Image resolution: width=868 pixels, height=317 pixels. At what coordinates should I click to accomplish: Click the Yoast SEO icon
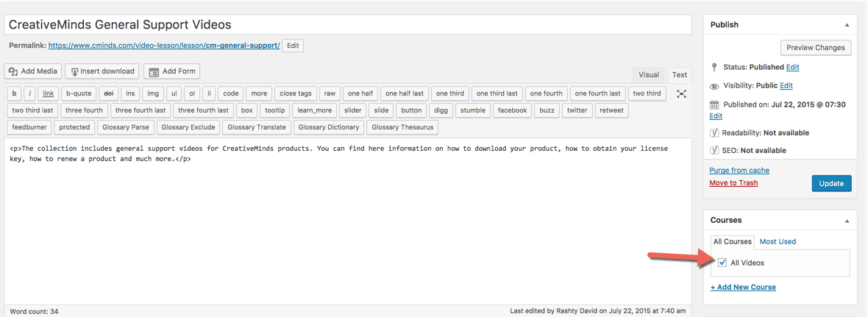pos(714,151)
